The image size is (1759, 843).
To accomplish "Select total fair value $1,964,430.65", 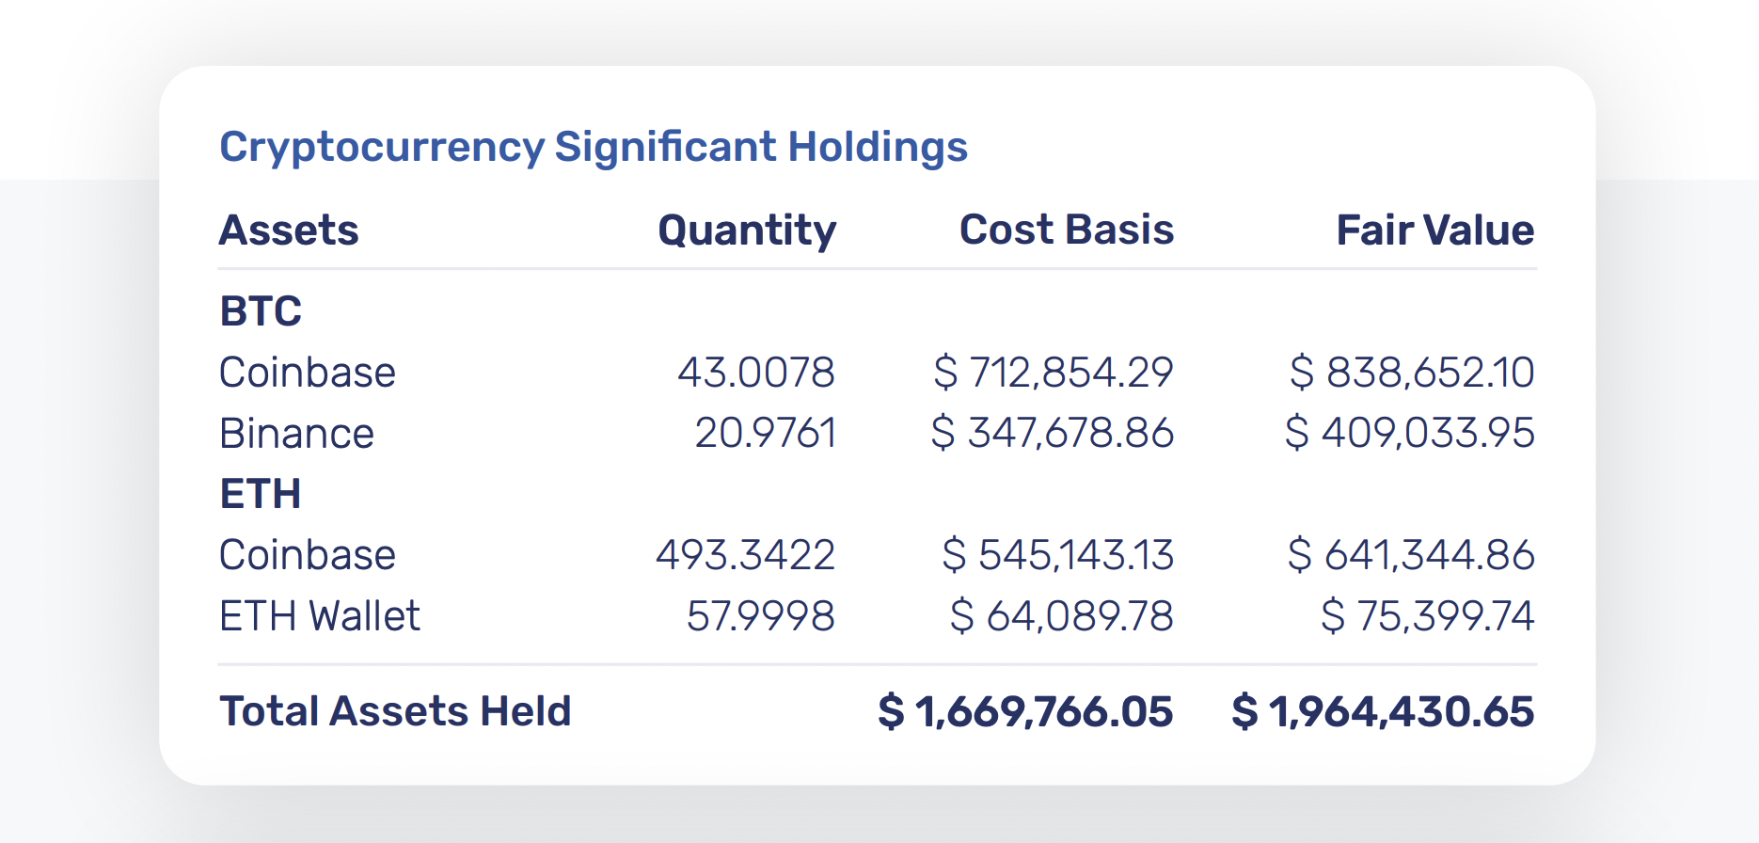I will click(1383, 711).
